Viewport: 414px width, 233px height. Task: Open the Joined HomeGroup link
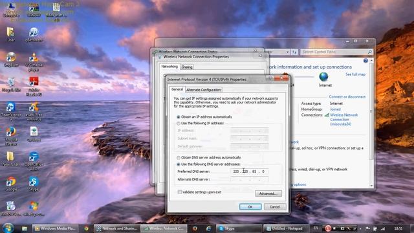coord(335,109)
